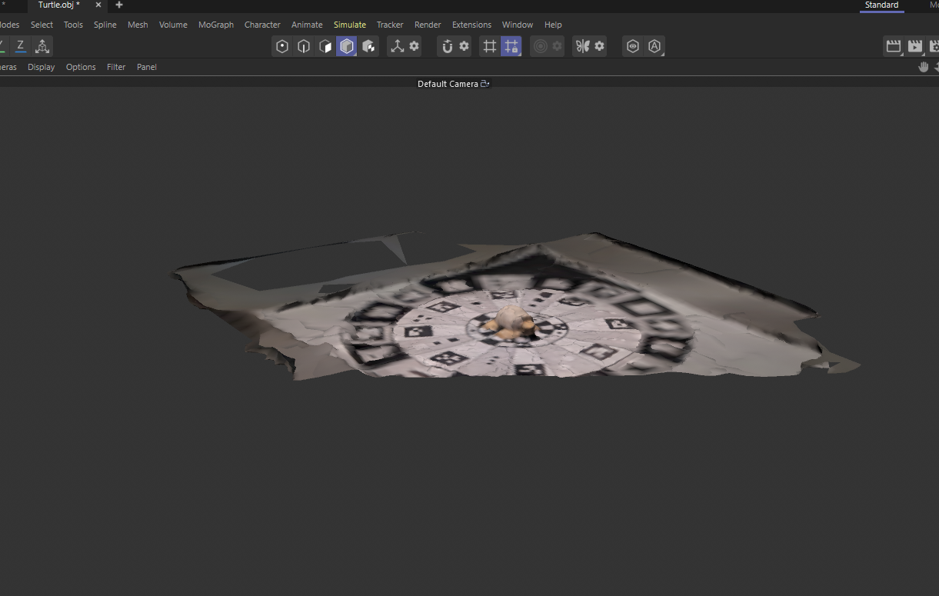Open the MoGraph menu
The width and height of the screenshot is (939, 596).
point(215,24)
